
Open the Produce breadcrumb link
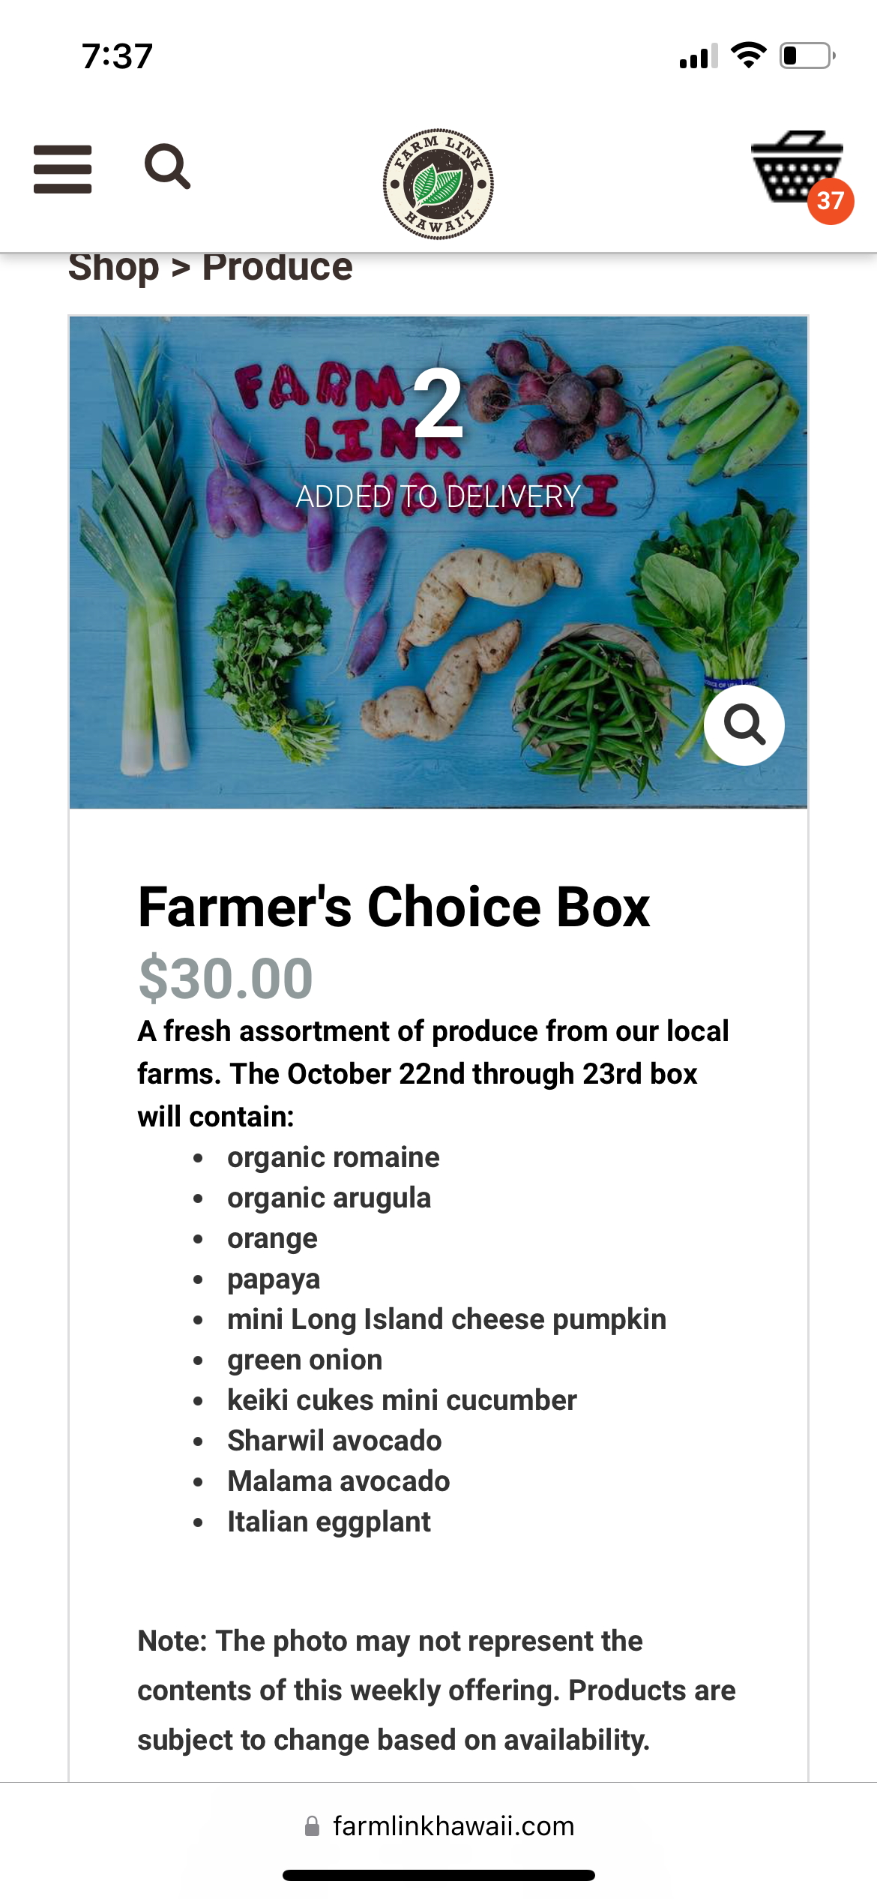(x=277, y=267)
